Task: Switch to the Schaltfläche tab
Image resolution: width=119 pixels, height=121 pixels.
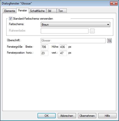Action: tap(37, 11)
